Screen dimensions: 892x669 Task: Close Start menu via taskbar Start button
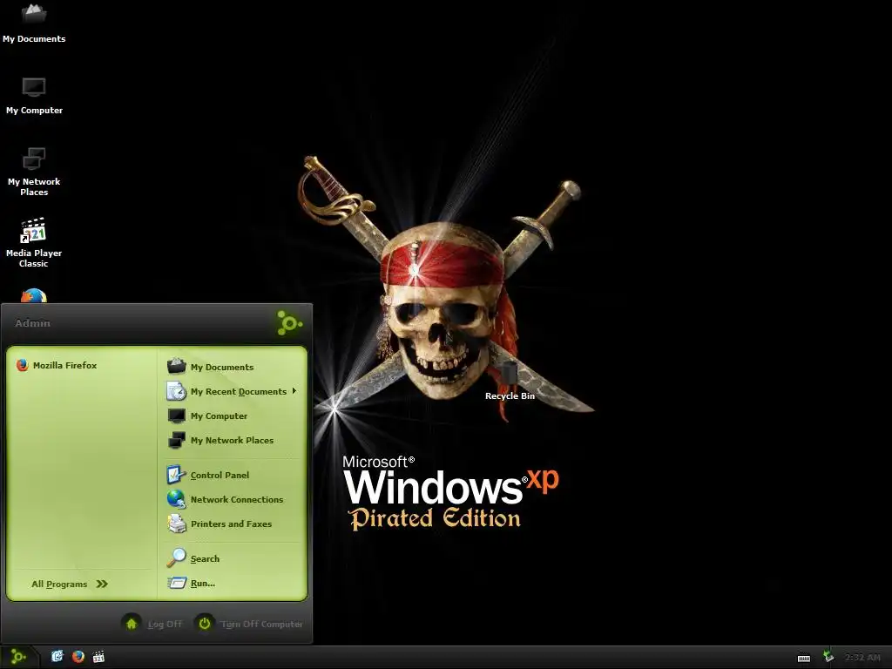tap(18, 657)
